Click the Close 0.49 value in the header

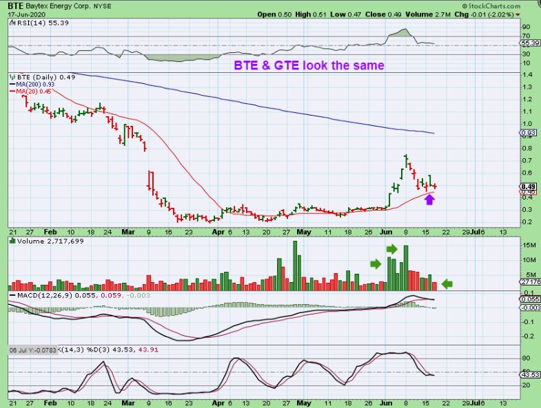point(383,14)
